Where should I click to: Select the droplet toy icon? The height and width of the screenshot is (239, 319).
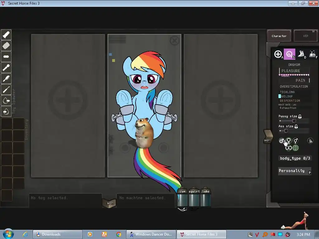[6, 112]
